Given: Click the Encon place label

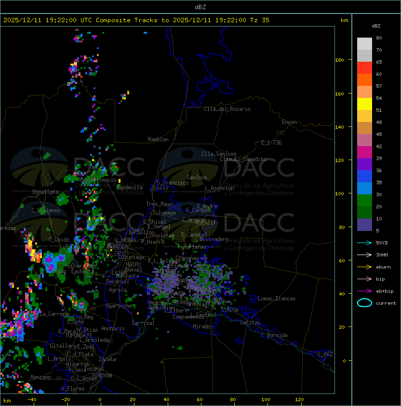Looking at the screenshot, I should point(289,122).
